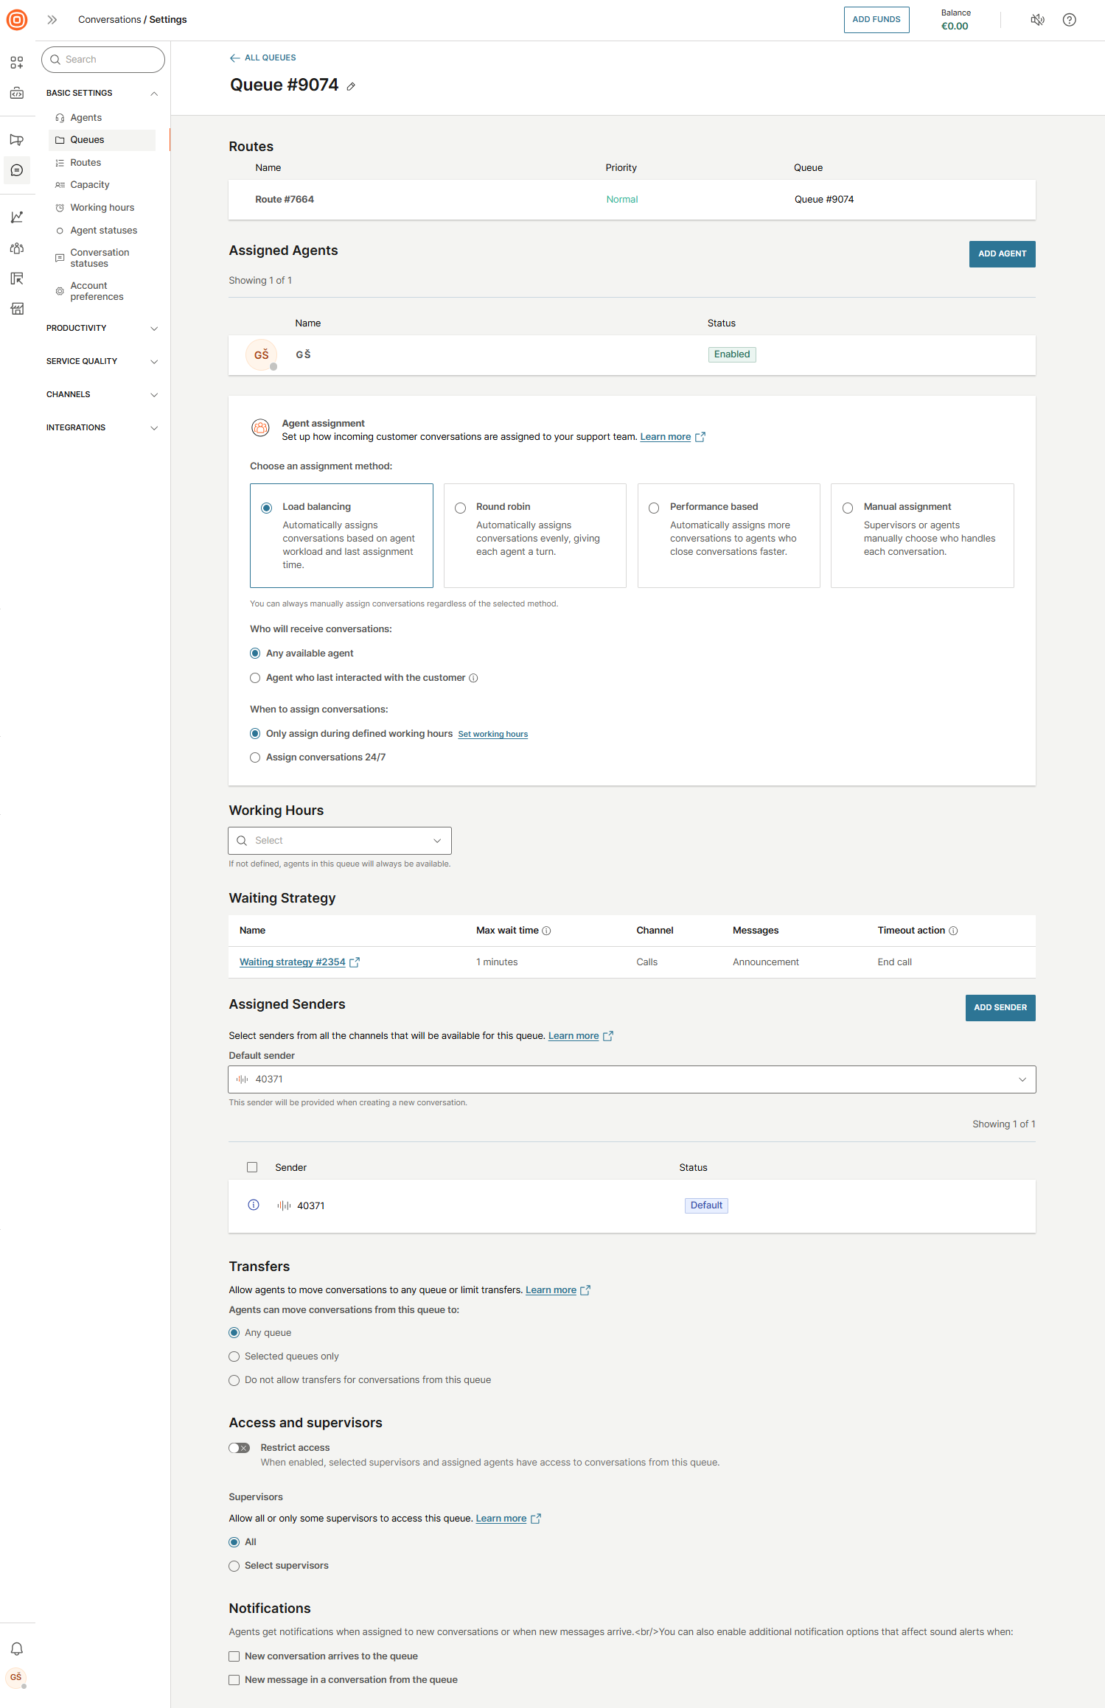
Task: Click the ADD SENDER button
Action: (1000, 1008)
